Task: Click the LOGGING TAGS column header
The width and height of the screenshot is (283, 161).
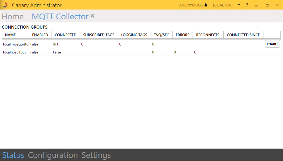Action: click(x=134, y=35)
